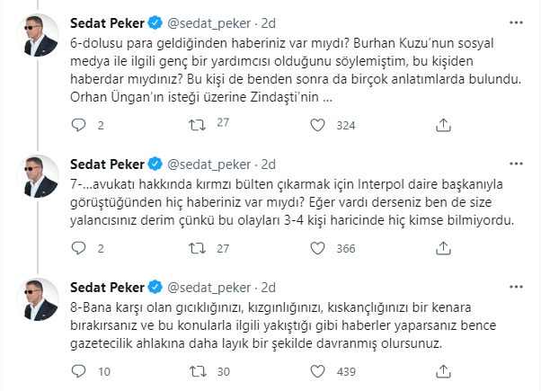
Task: Like the tweet with 366 likes
Action: [317, 248]
